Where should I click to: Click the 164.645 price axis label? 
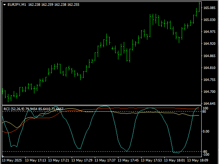[209, 104]
